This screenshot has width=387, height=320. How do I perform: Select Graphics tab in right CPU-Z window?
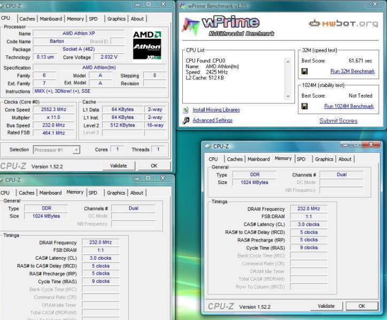(x=324, y=159)
